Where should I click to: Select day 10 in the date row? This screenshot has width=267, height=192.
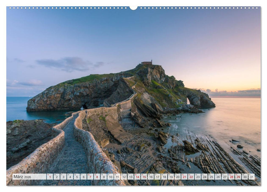[x=110, y=177]
